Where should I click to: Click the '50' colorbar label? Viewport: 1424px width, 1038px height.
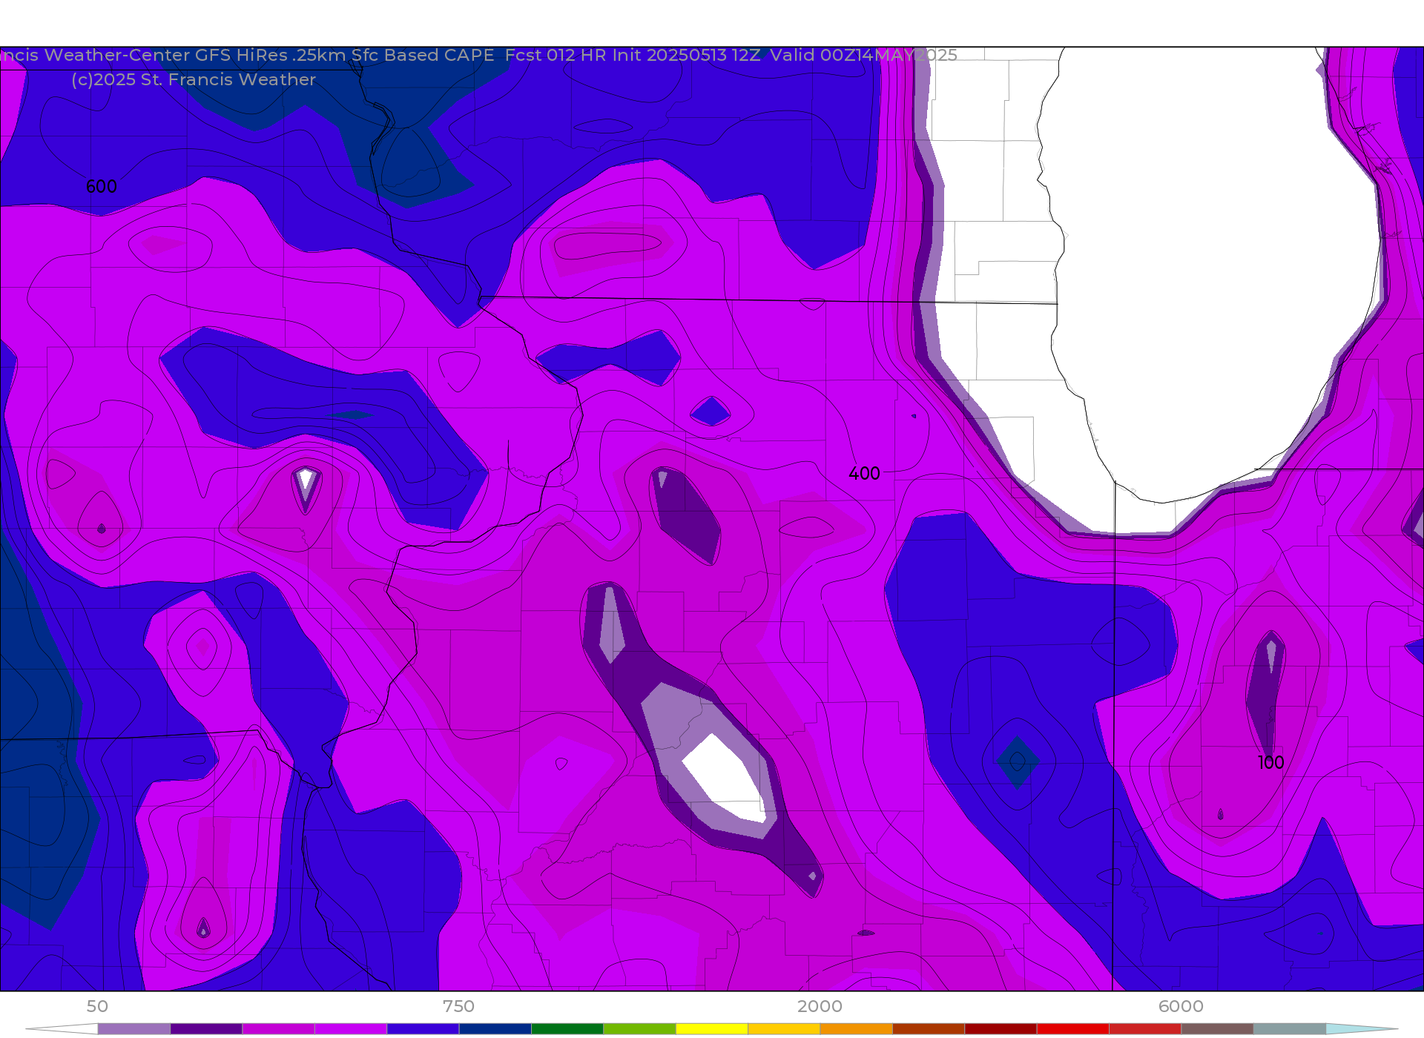97,1006
